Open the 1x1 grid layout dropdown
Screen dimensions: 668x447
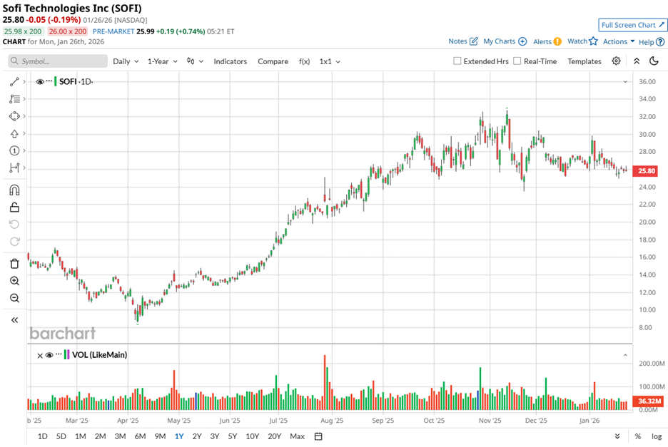330,61
